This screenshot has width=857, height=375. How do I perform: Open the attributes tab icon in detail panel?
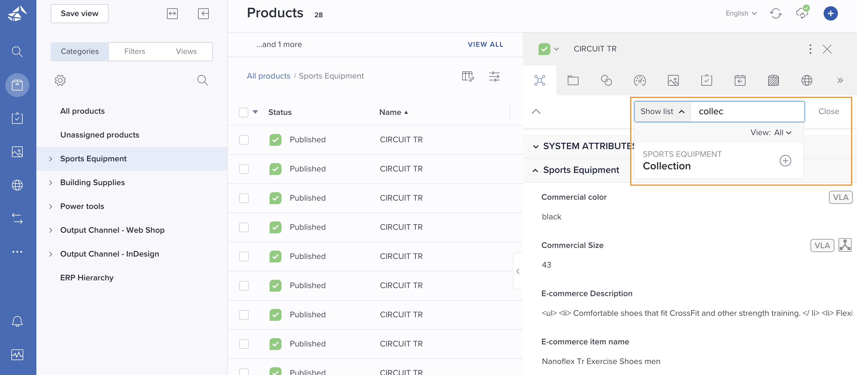pos(540,80)
